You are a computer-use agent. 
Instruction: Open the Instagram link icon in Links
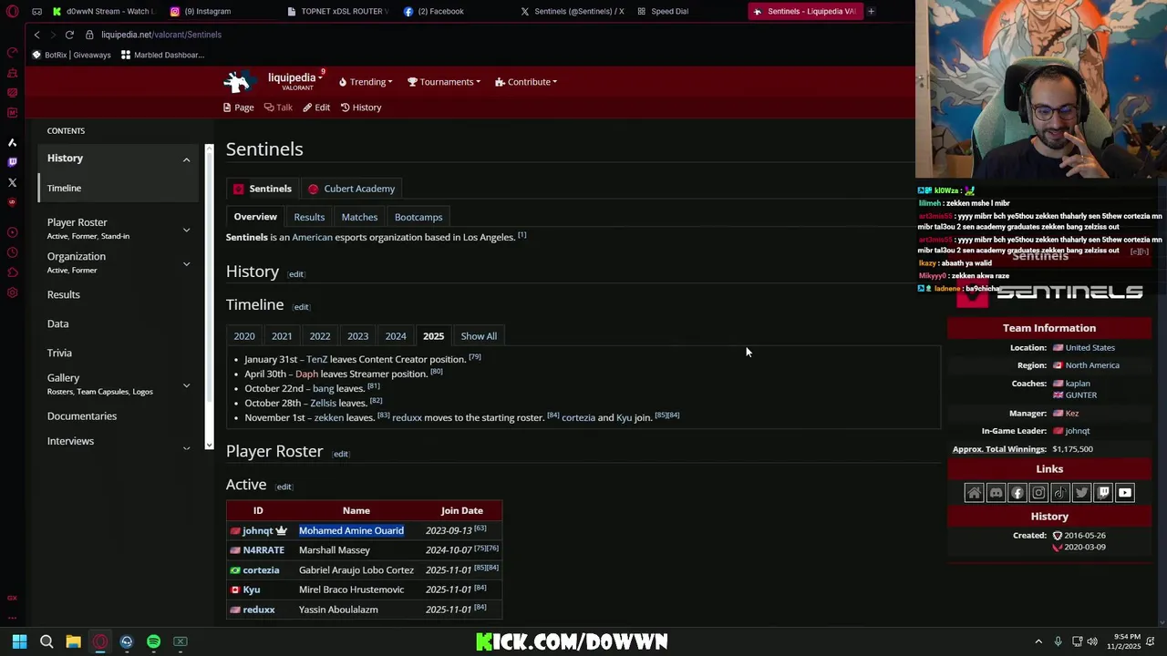click(1038, 493)
